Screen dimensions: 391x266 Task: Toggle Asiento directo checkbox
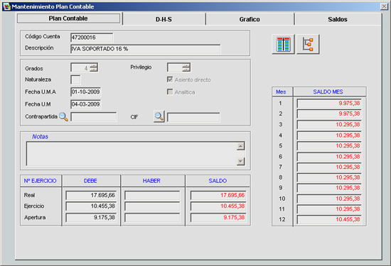[170, 79]
